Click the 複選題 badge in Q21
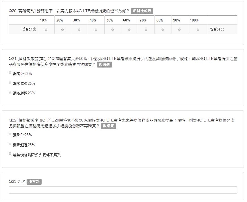Image resolution: width=247 pixels, height=202 pixels. (104, 64)
